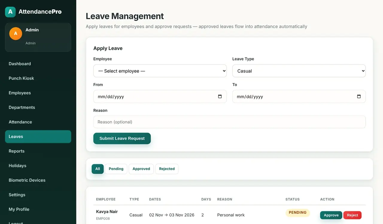Click the AttendancePro brand name
The width and height of the screenshot is (383, 224).
point(40,12)
